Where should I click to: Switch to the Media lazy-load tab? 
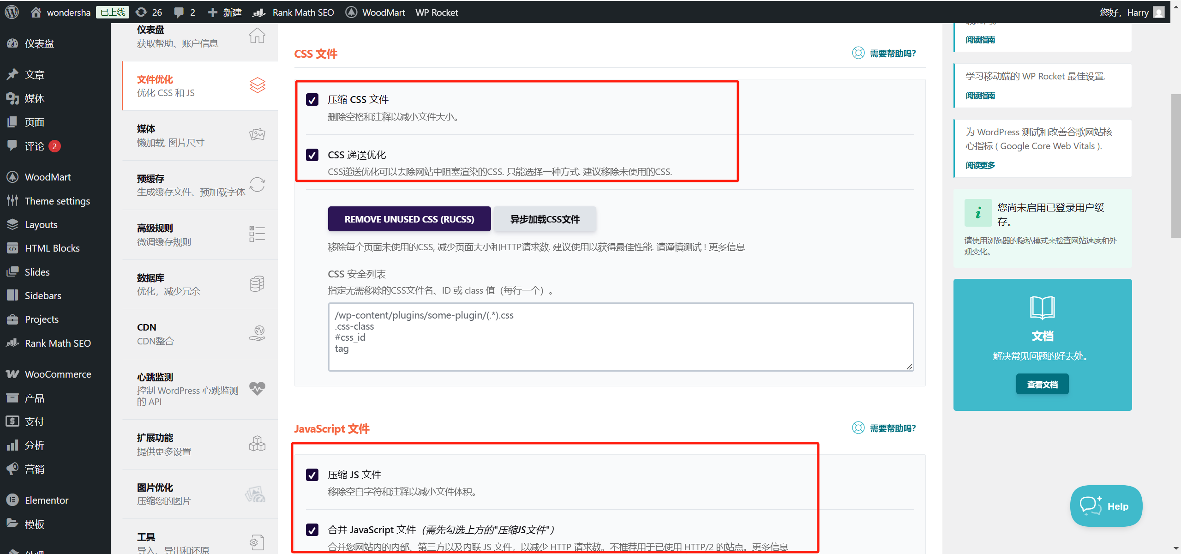point(199,135)
